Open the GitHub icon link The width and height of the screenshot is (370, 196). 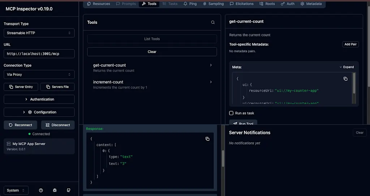69,190
